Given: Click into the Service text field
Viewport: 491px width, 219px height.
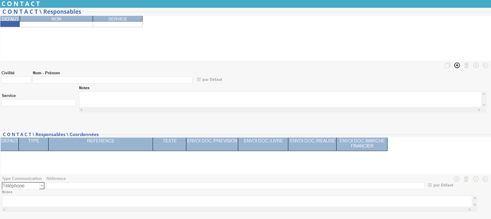Looking at the screenshot, I should coord(39,103).
